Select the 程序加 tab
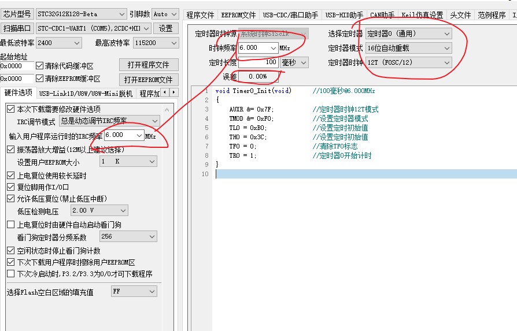The width and height of the screenshot is (517, 331). click(x=149, y=94)
